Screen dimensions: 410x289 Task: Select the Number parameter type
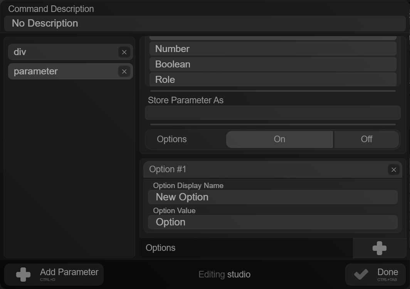(272, 49)
